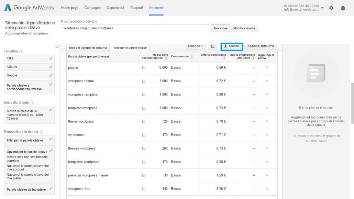The image size is (354, 199).
Task: Open the Strumenti menu
Action: point(156,8)
